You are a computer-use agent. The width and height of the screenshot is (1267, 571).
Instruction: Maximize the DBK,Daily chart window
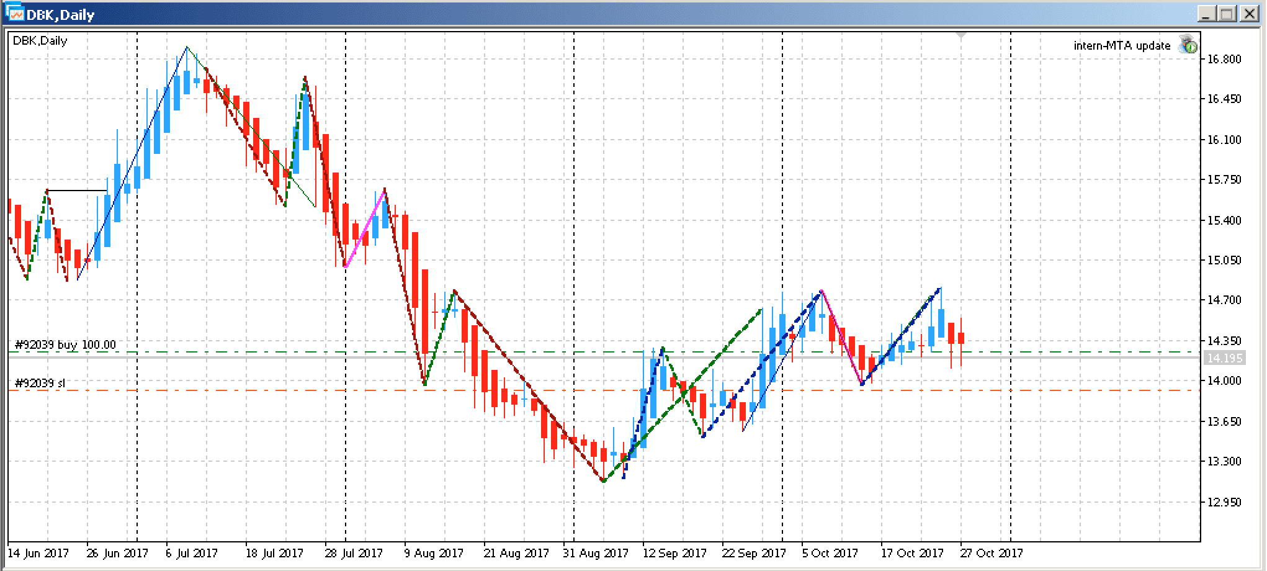click(1227, 14)
